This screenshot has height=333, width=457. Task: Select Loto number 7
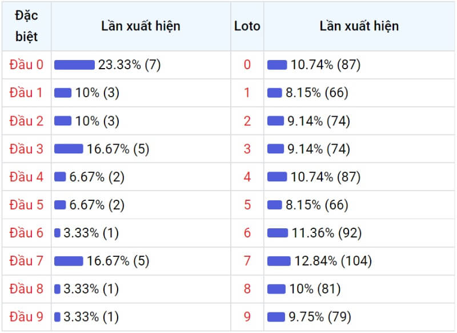click(x=247, y=261)
